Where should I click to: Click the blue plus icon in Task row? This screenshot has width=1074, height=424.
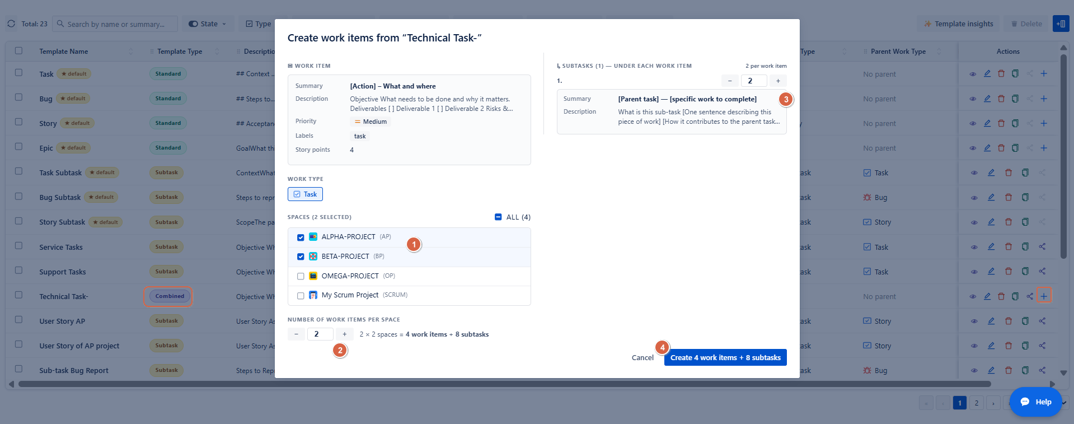coord(1044,74)
